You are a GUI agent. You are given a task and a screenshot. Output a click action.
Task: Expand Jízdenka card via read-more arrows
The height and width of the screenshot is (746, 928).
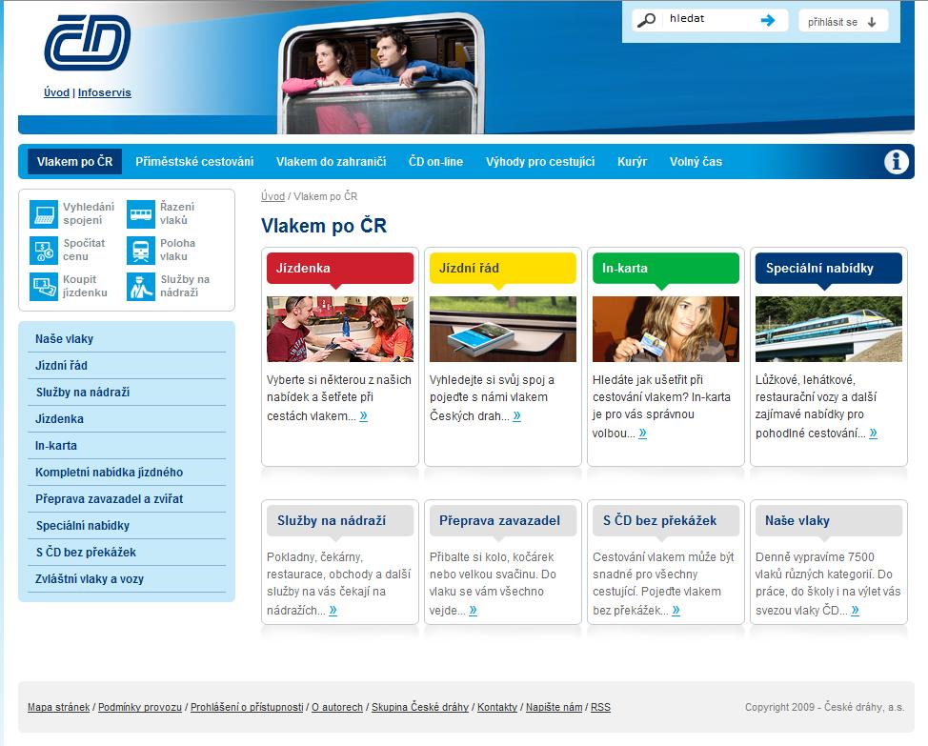[363, 416]
